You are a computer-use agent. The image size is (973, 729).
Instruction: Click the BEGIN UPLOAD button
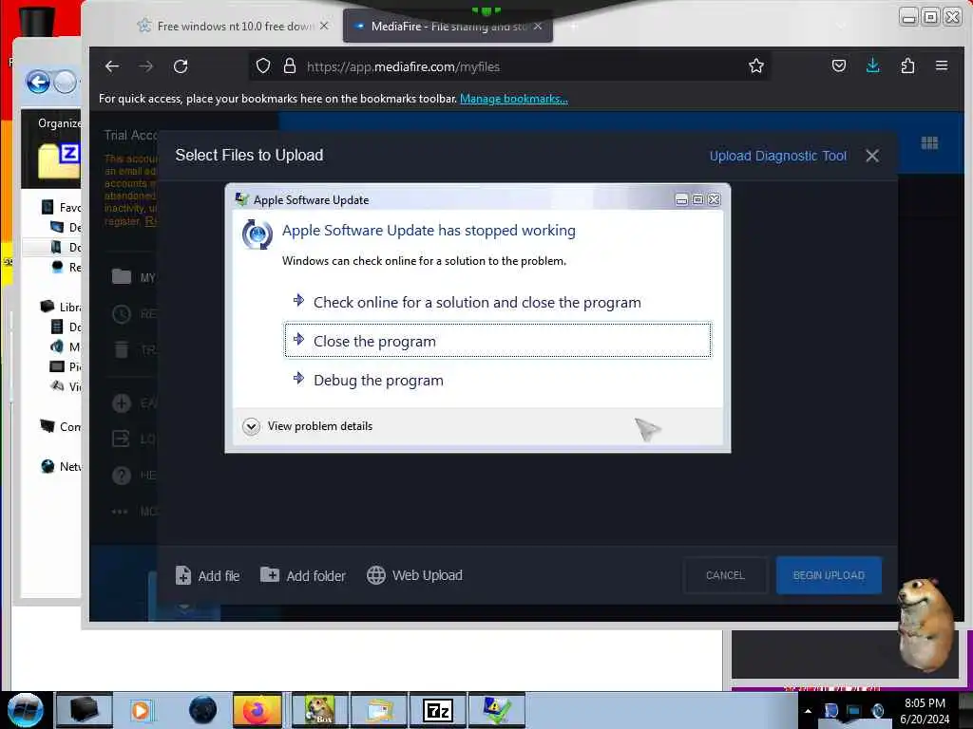pos(829,575)
